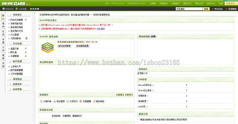The height and width of the screenshot is (124, 238).
Task: Click the yellow 搜索 button
Action: 206,9
